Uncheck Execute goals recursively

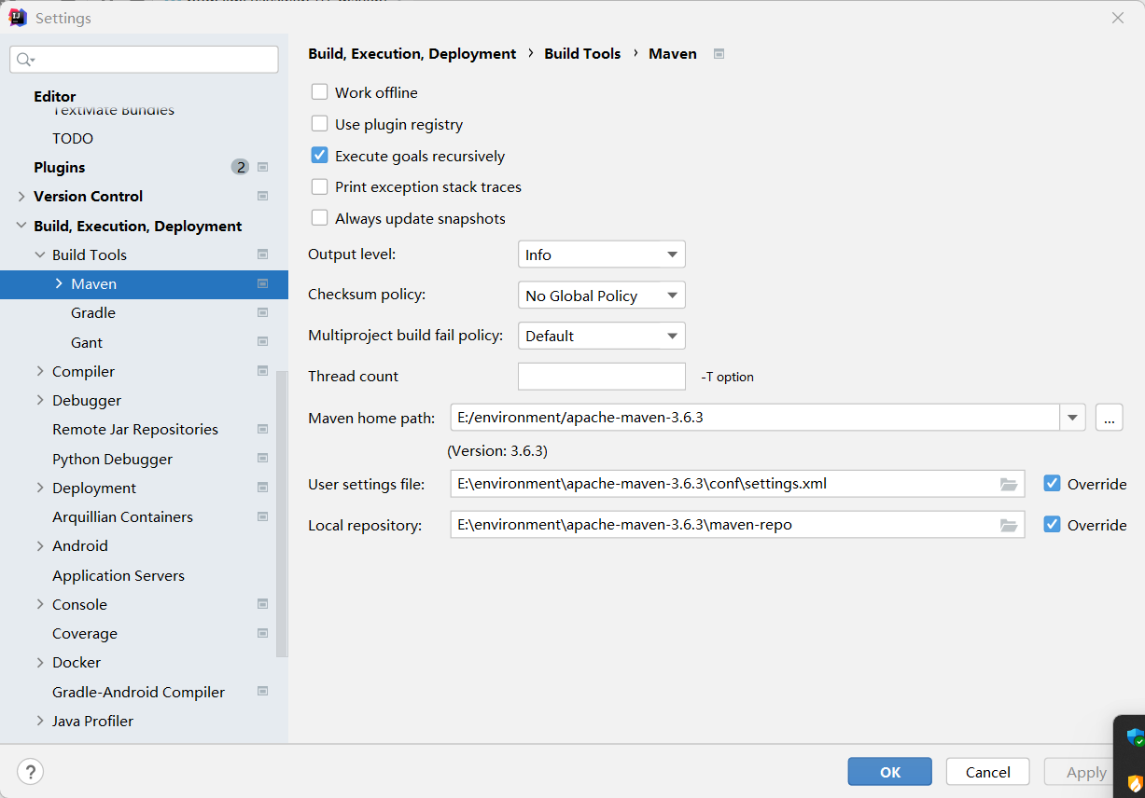pos(320,156)
